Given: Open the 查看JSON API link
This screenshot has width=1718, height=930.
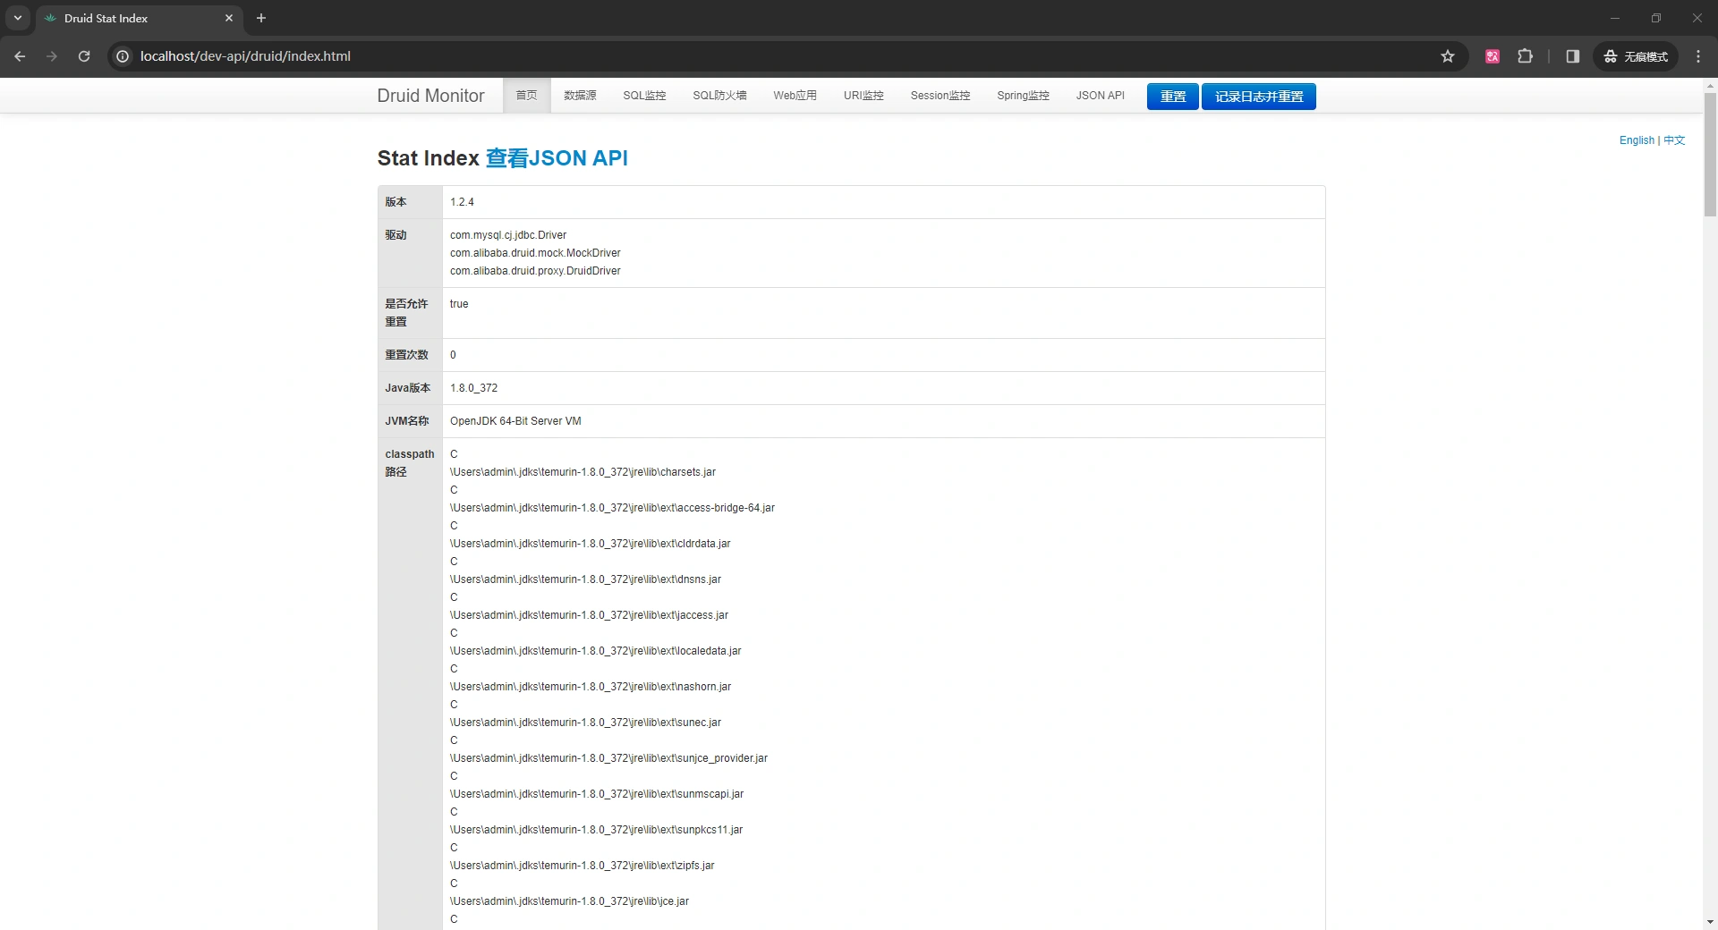Looking at the screenshot, I should (x=556, y=158).
